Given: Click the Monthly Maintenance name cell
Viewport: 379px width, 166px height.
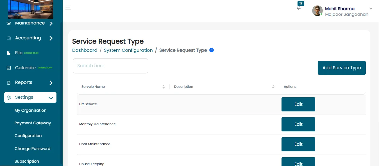Looking at the screenshot, I should pyautogui.click(x=97, y=124).
